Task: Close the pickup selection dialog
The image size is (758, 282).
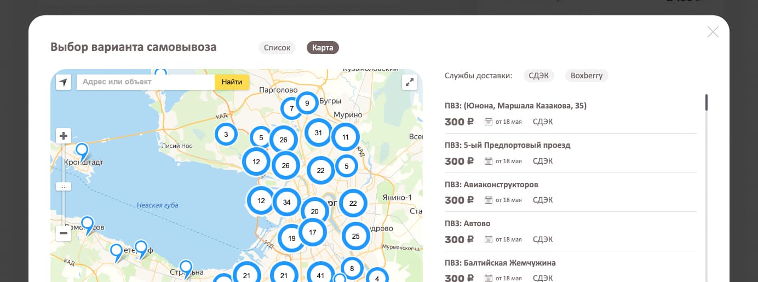Action: pyautogui.click(x=713, y=32)
